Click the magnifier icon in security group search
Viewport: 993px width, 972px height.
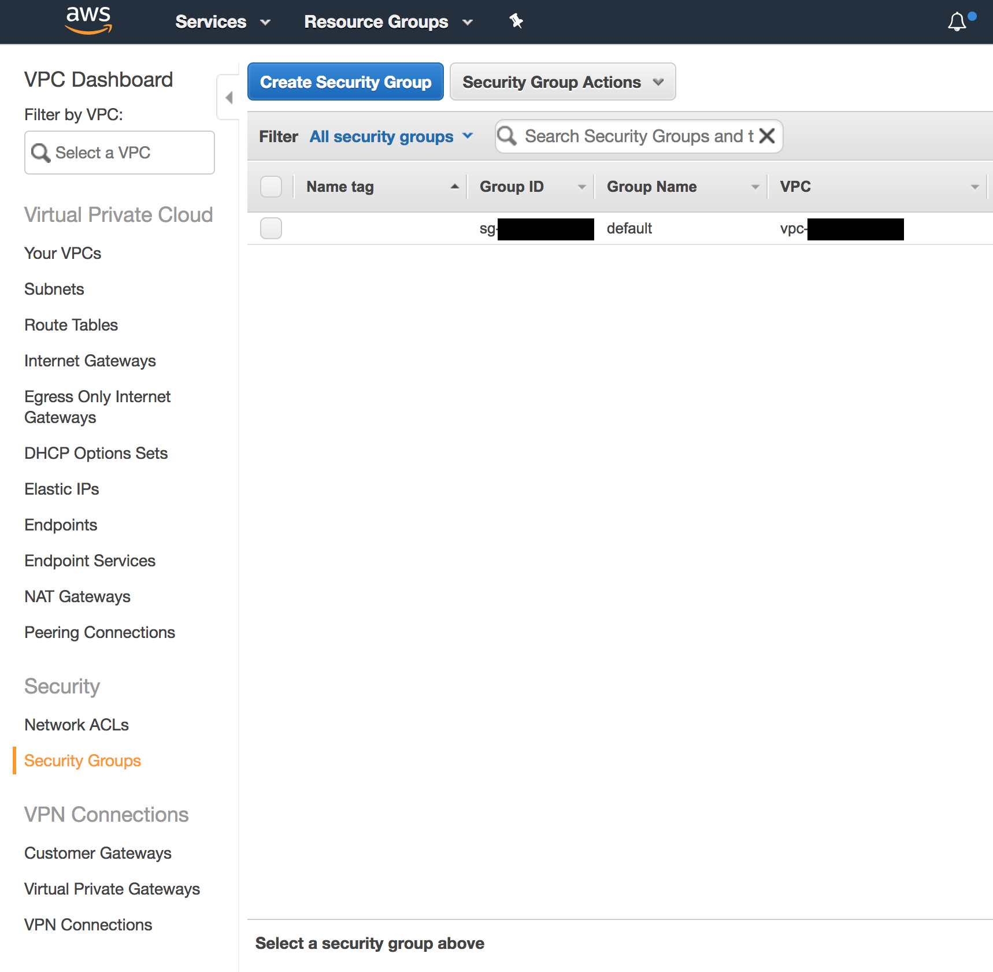point(507,136)
